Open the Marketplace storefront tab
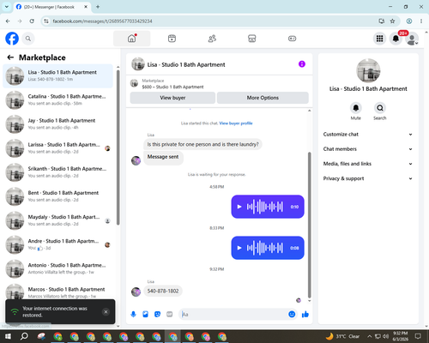429x343 pixels. click(252, 39)
